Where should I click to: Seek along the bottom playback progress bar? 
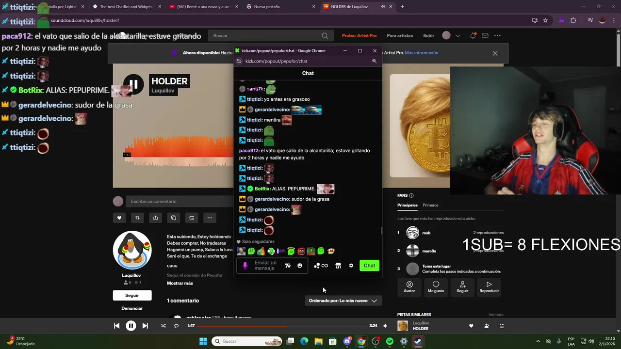[x=281, y=326]
